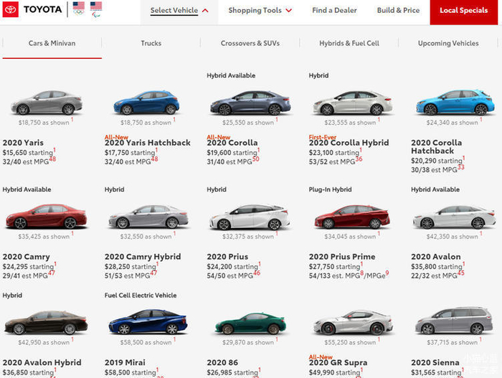Open the 2020 Avalon Hybrid link

click(x=42, y=362)
